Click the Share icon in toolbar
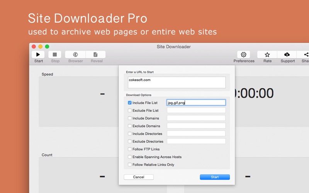The height and width of the screenshot is (193, 309). pos(306,54)
